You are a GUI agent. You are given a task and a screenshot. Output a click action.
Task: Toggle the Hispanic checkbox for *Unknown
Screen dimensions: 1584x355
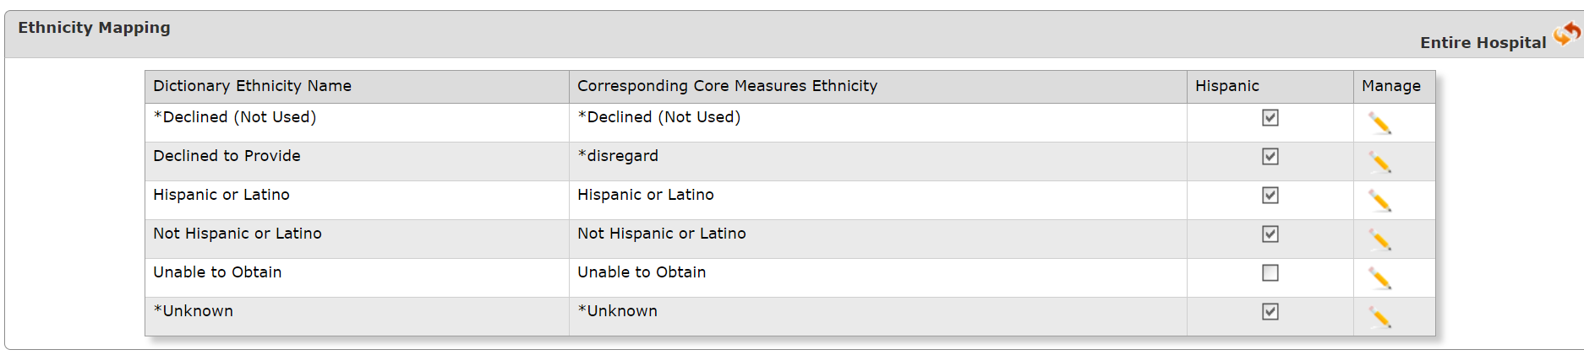pos(1270,312)
